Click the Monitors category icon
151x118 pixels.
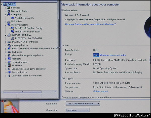[x=9, y=59]
